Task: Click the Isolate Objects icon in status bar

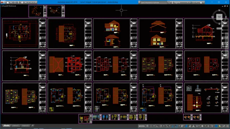Action: point(212,126)
